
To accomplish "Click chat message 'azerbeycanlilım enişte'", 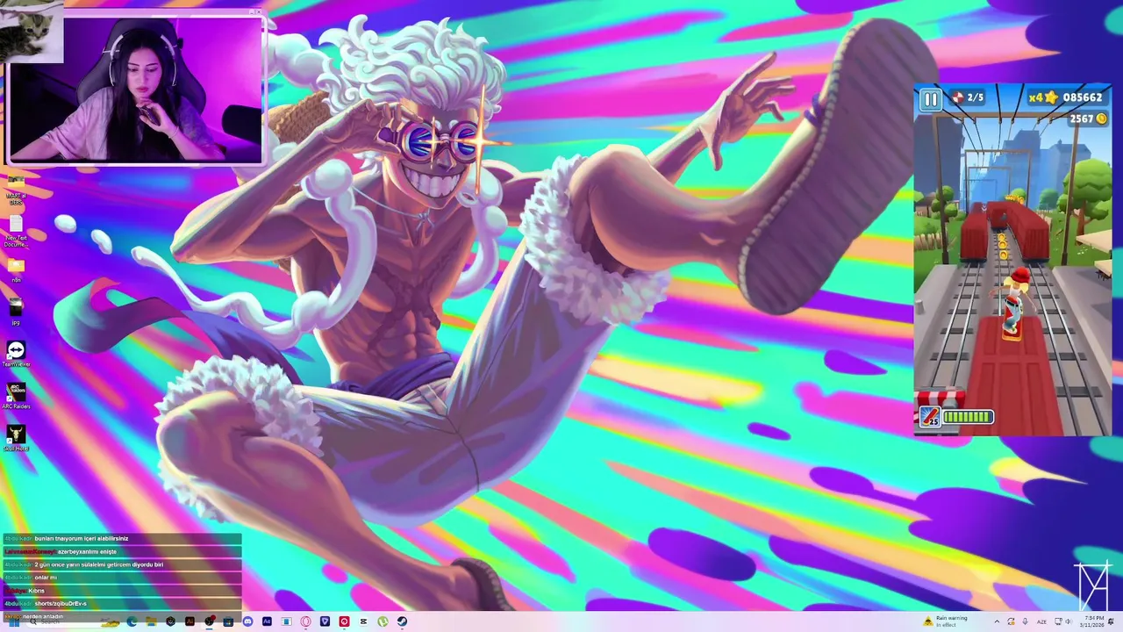I will click(x=121, y=551).
